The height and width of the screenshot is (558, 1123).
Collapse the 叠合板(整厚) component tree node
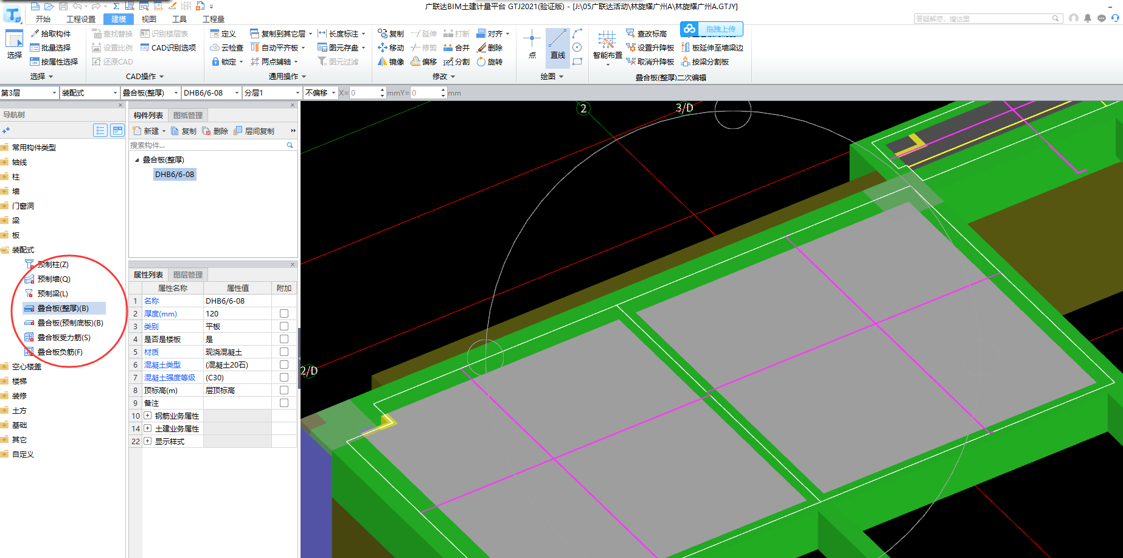pos(137,160)
